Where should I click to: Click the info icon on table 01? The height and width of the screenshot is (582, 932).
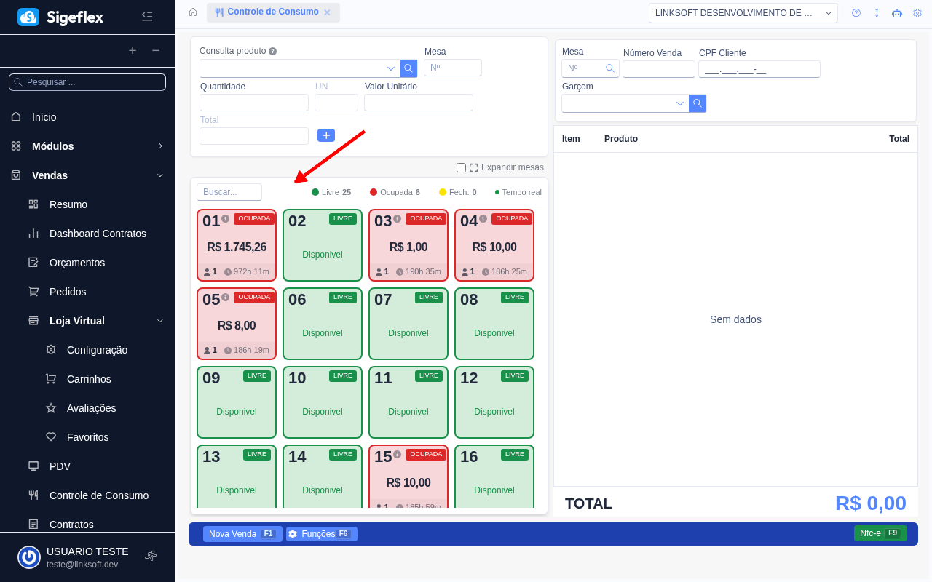point(226,219)
